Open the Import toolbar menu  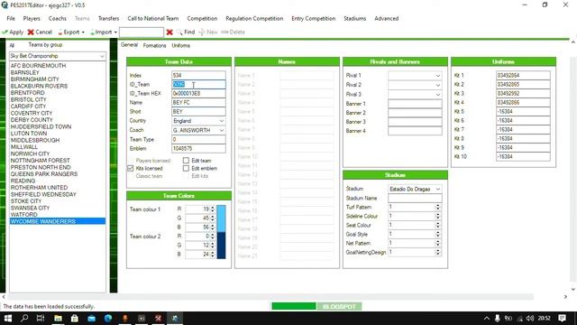tap(104, 32)
